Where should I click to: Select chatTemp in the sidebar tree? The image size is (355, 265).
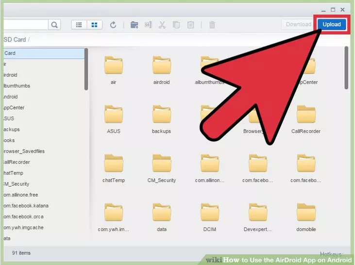coord(14,173)
